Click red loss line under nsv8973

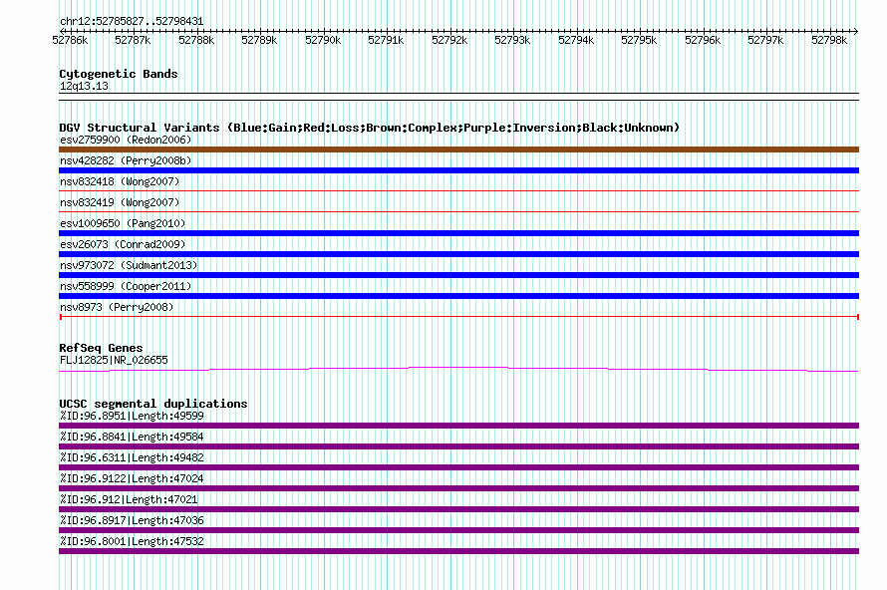(x=458, y=317)
